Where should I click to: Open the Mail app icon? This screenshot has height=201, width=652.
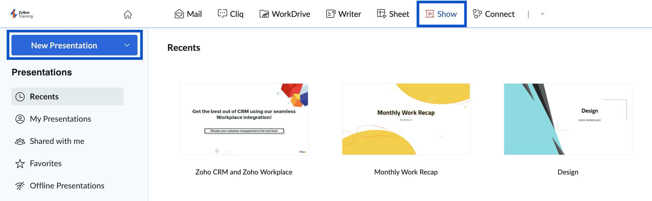[x=178, y=14]
